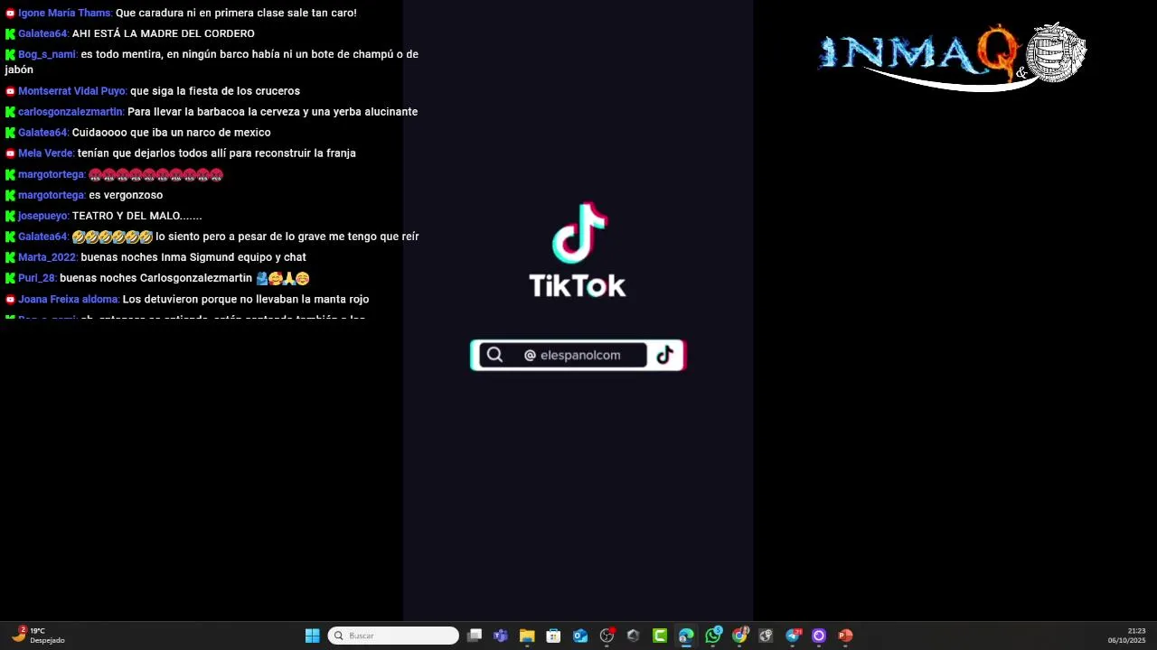Select username Marta_2022 in chat

(x=48, y=257)
